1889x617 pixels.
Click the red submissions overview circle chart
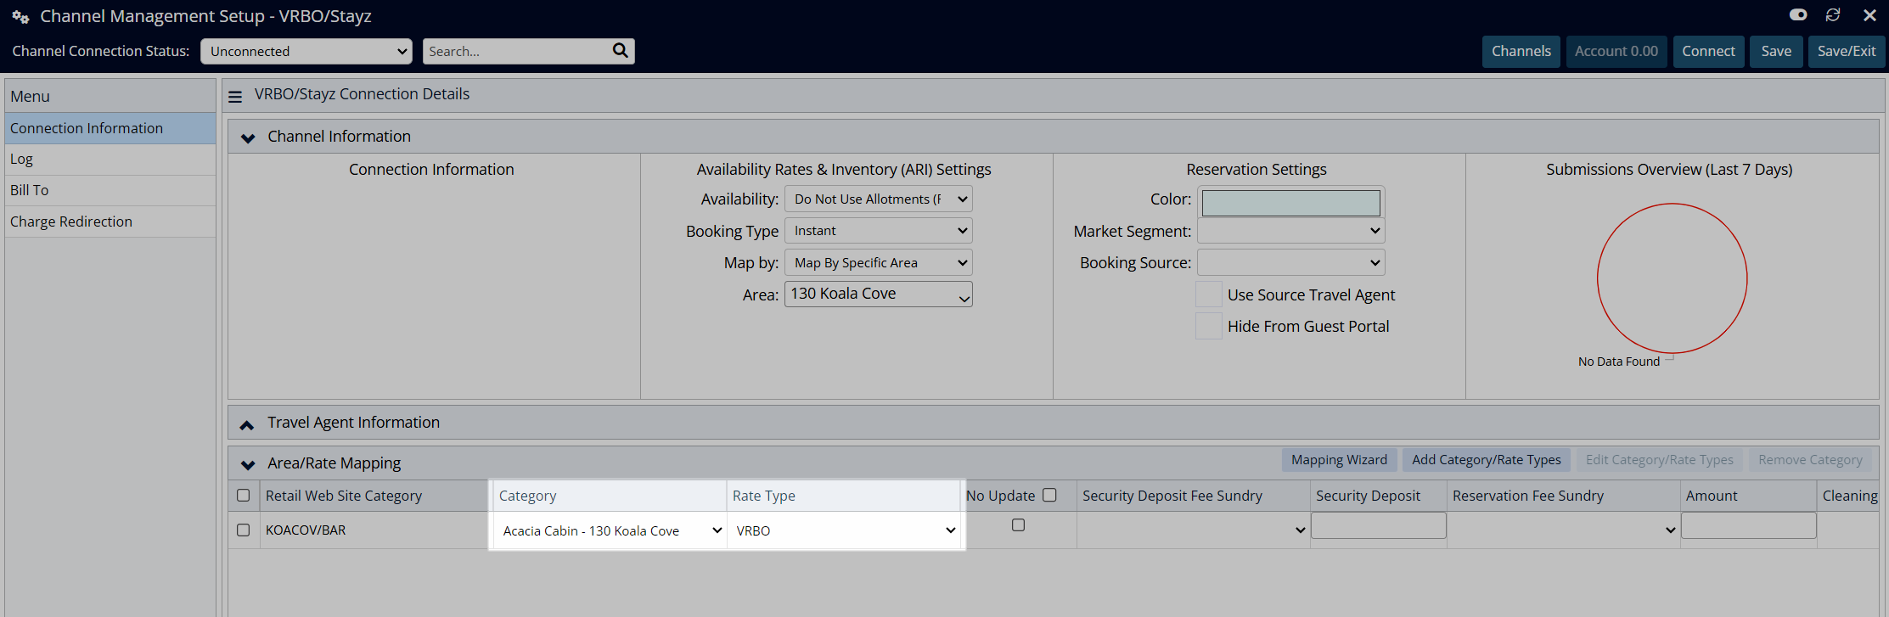(1672, 278)
